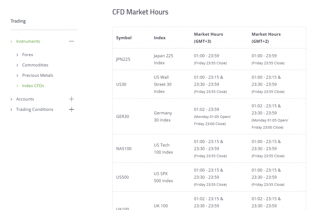Screen dimensions: 316x210
Task: Click chevron arrow beside Precious Metals
Action: click(17, 75)
